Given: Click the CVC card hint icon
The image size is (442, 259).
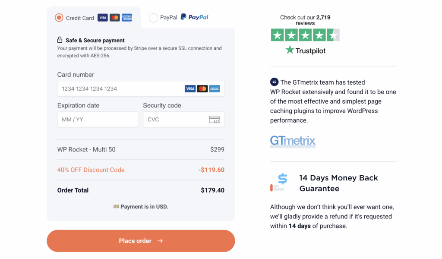Looking at the screenshot, I should pos(214,120).
